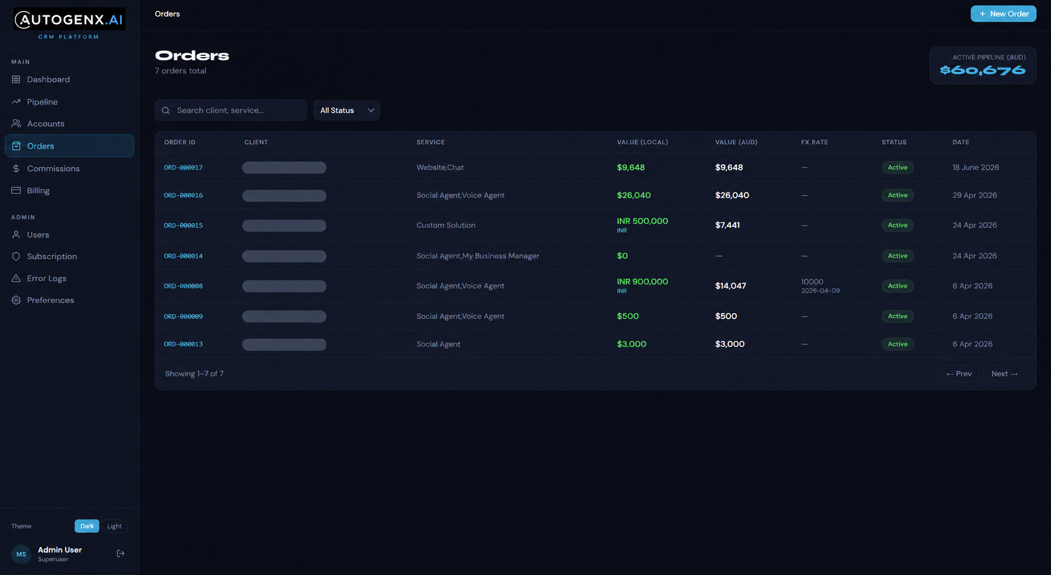Open Billing from sidebar
Screen dimensions: 1051x575
coord(69,190)
